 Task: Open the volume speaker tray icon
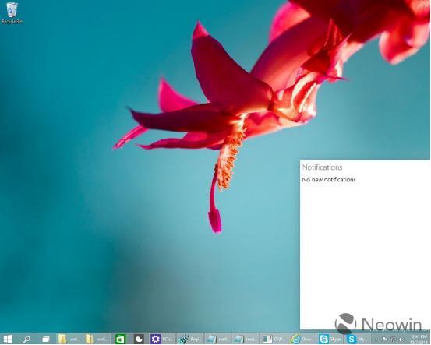pyautogui.click(x=401, y=340)
